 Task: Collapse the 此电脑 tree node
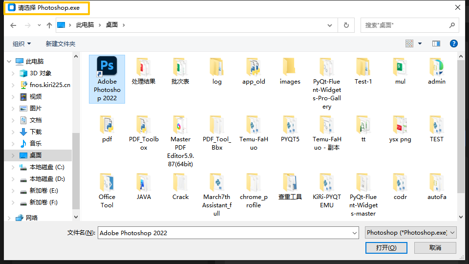click(x=8, y=62)
